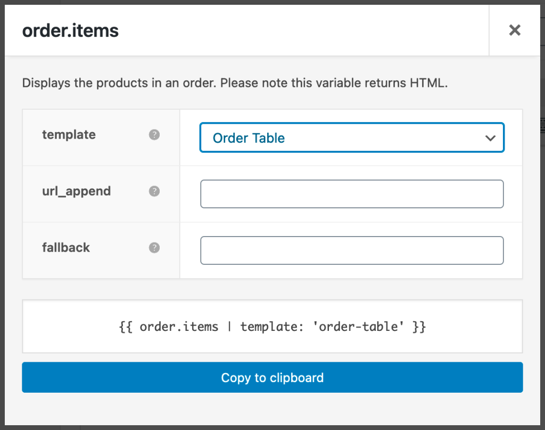Click the chevron arrow on the template selector
This screenshot has height=430, width=545.
pos(490,137)
